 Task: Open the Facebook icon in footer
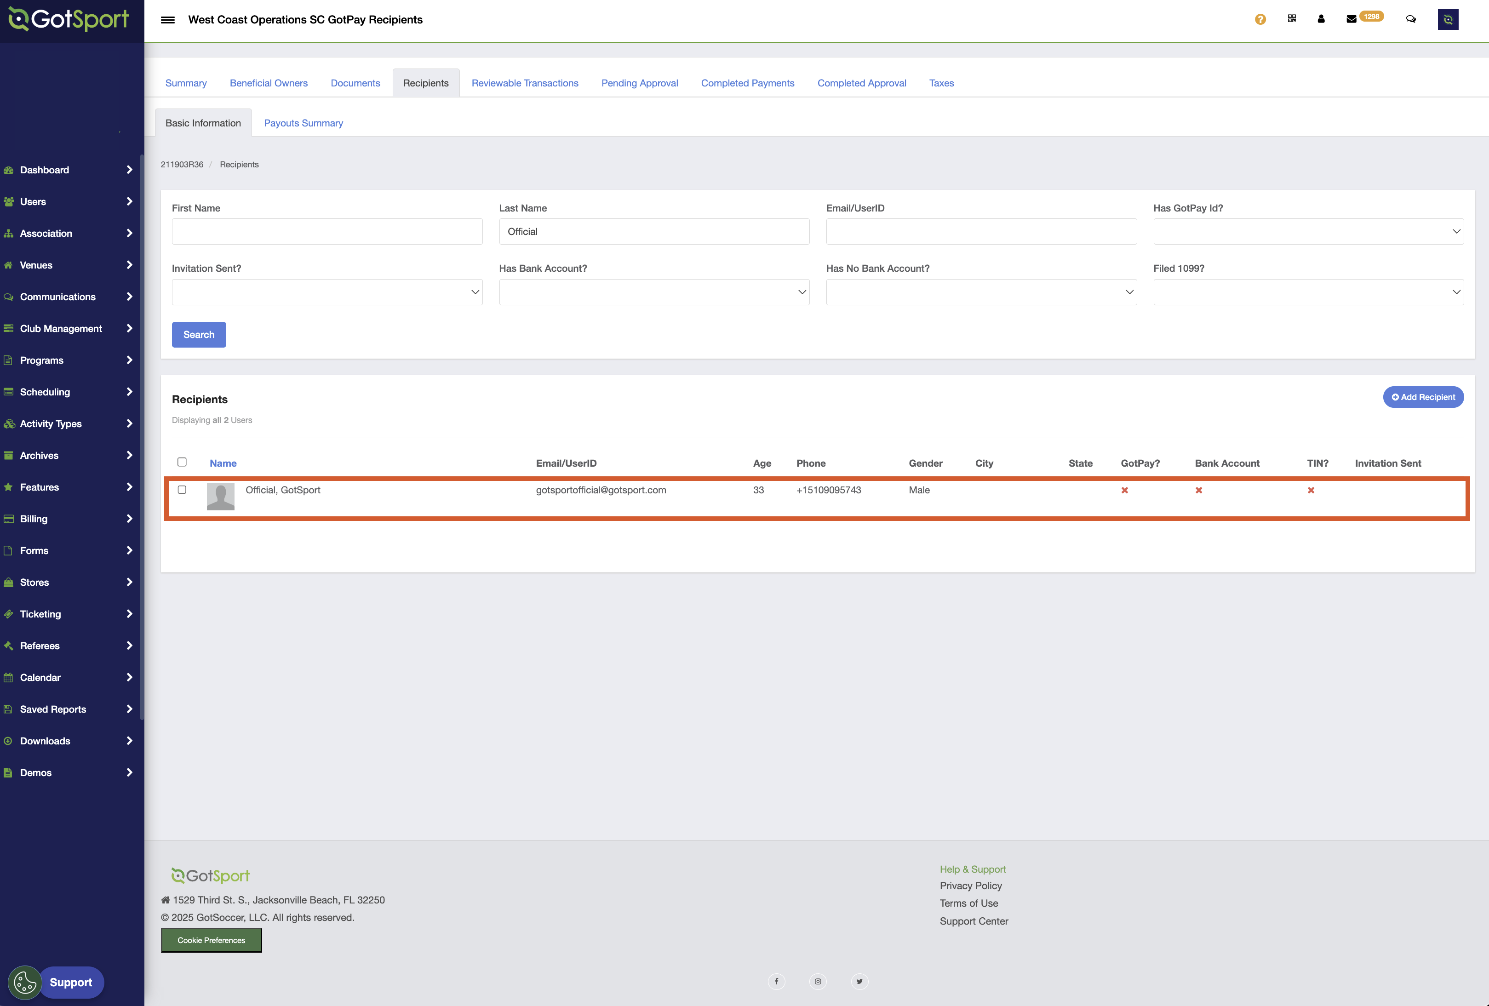pos(776,982)
